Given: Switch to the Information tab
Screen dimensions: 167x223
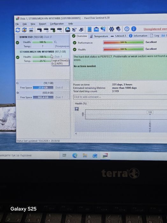Looking at the screenshot, I should (138, 36).
